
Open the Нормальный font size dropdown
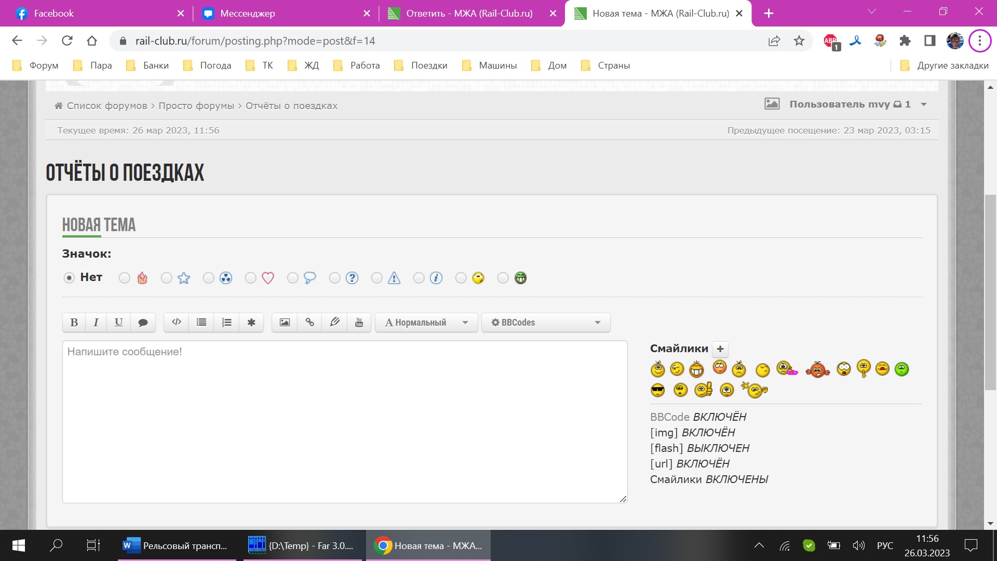click(x=426, y=323)
